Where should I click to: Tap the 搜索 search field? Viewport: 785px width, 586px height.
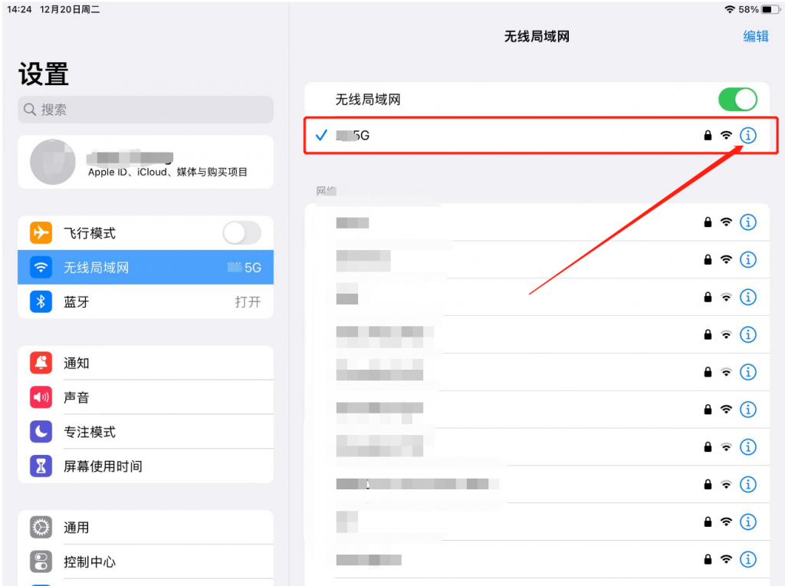point(145,109)
